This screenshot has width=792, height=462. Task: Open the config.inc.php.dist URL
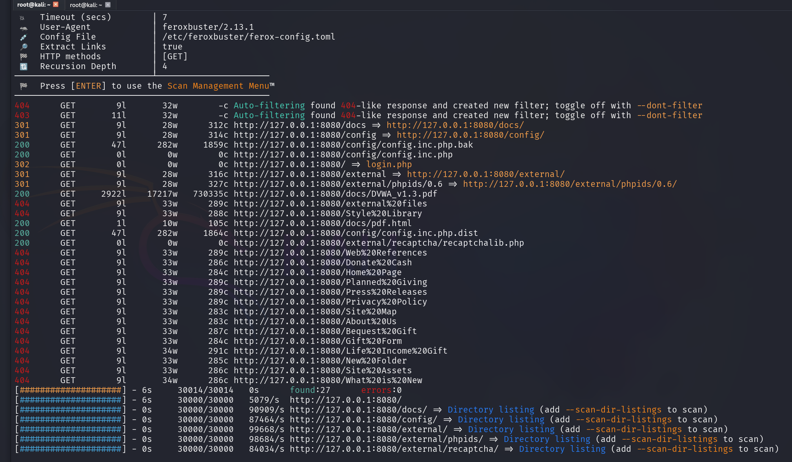point(356,233)
